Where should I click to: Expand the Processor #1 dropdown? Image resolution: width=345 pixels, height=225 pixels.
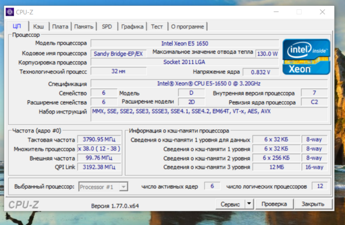pyautogui.click(x=123, y=187)
